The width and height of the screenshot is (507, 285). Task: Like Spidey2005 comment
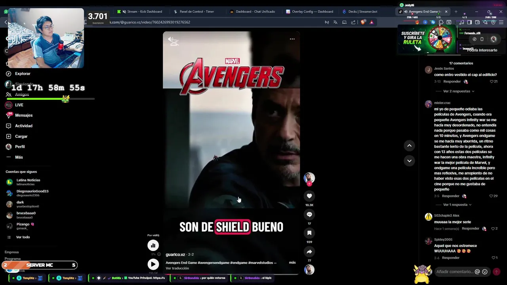click(x=494, y=258)
